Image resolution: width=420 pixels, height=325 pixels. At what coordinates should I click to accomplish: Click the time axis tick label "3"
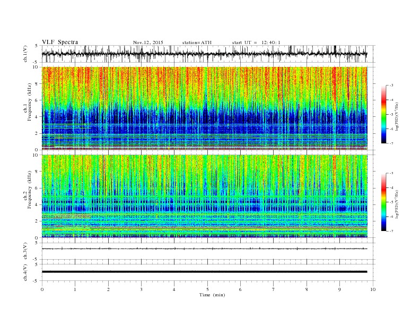click(141, 289)
